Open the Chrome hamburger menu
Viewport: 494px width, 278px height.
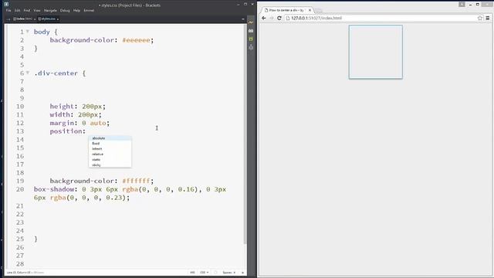point(487,19)
